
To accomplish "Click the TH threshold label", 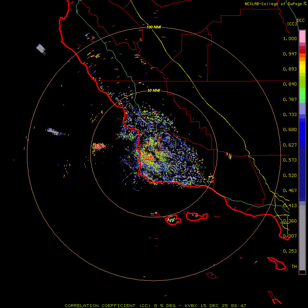I will pyautogui.click(x=294, y=267).
